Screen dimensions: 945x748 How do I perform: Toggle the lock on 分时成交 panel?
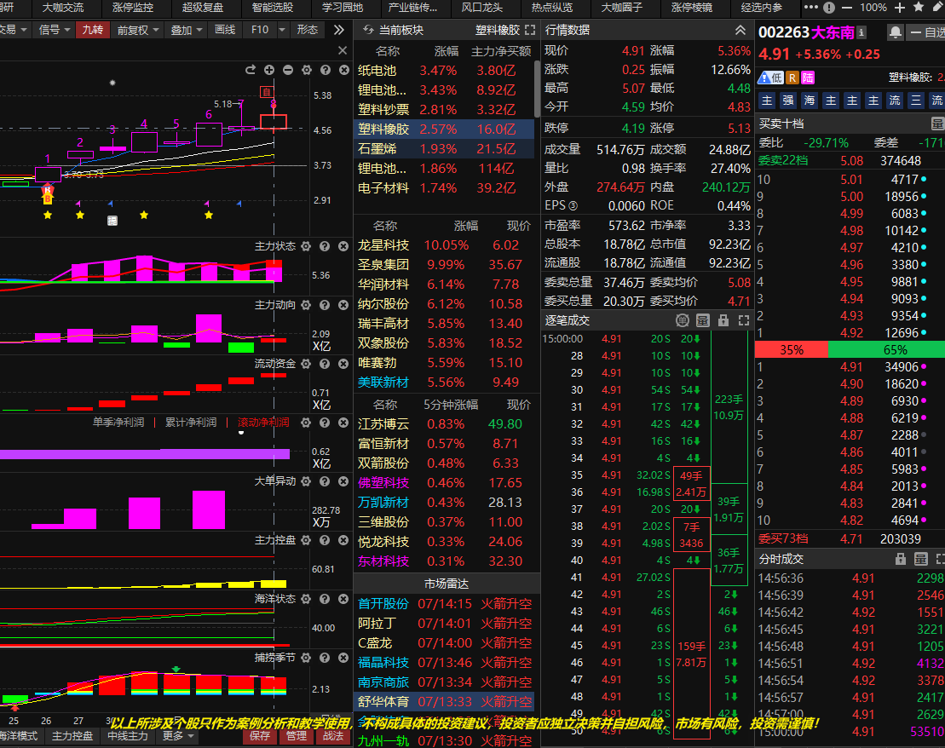[x=900, y=559]
